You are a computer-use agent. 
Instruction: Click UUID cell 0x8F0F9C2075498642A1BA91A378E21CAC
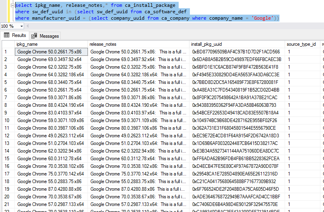point(237,98)
